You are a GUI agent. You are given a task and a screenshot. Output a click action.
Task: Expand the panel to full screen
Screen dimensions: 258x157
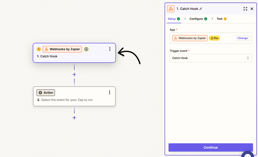[x=245, y=9]
